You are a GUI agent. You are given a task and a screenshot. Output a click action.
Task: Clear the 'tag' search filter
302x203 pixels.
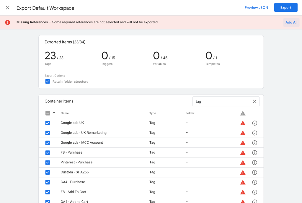[x=254, y=101]
